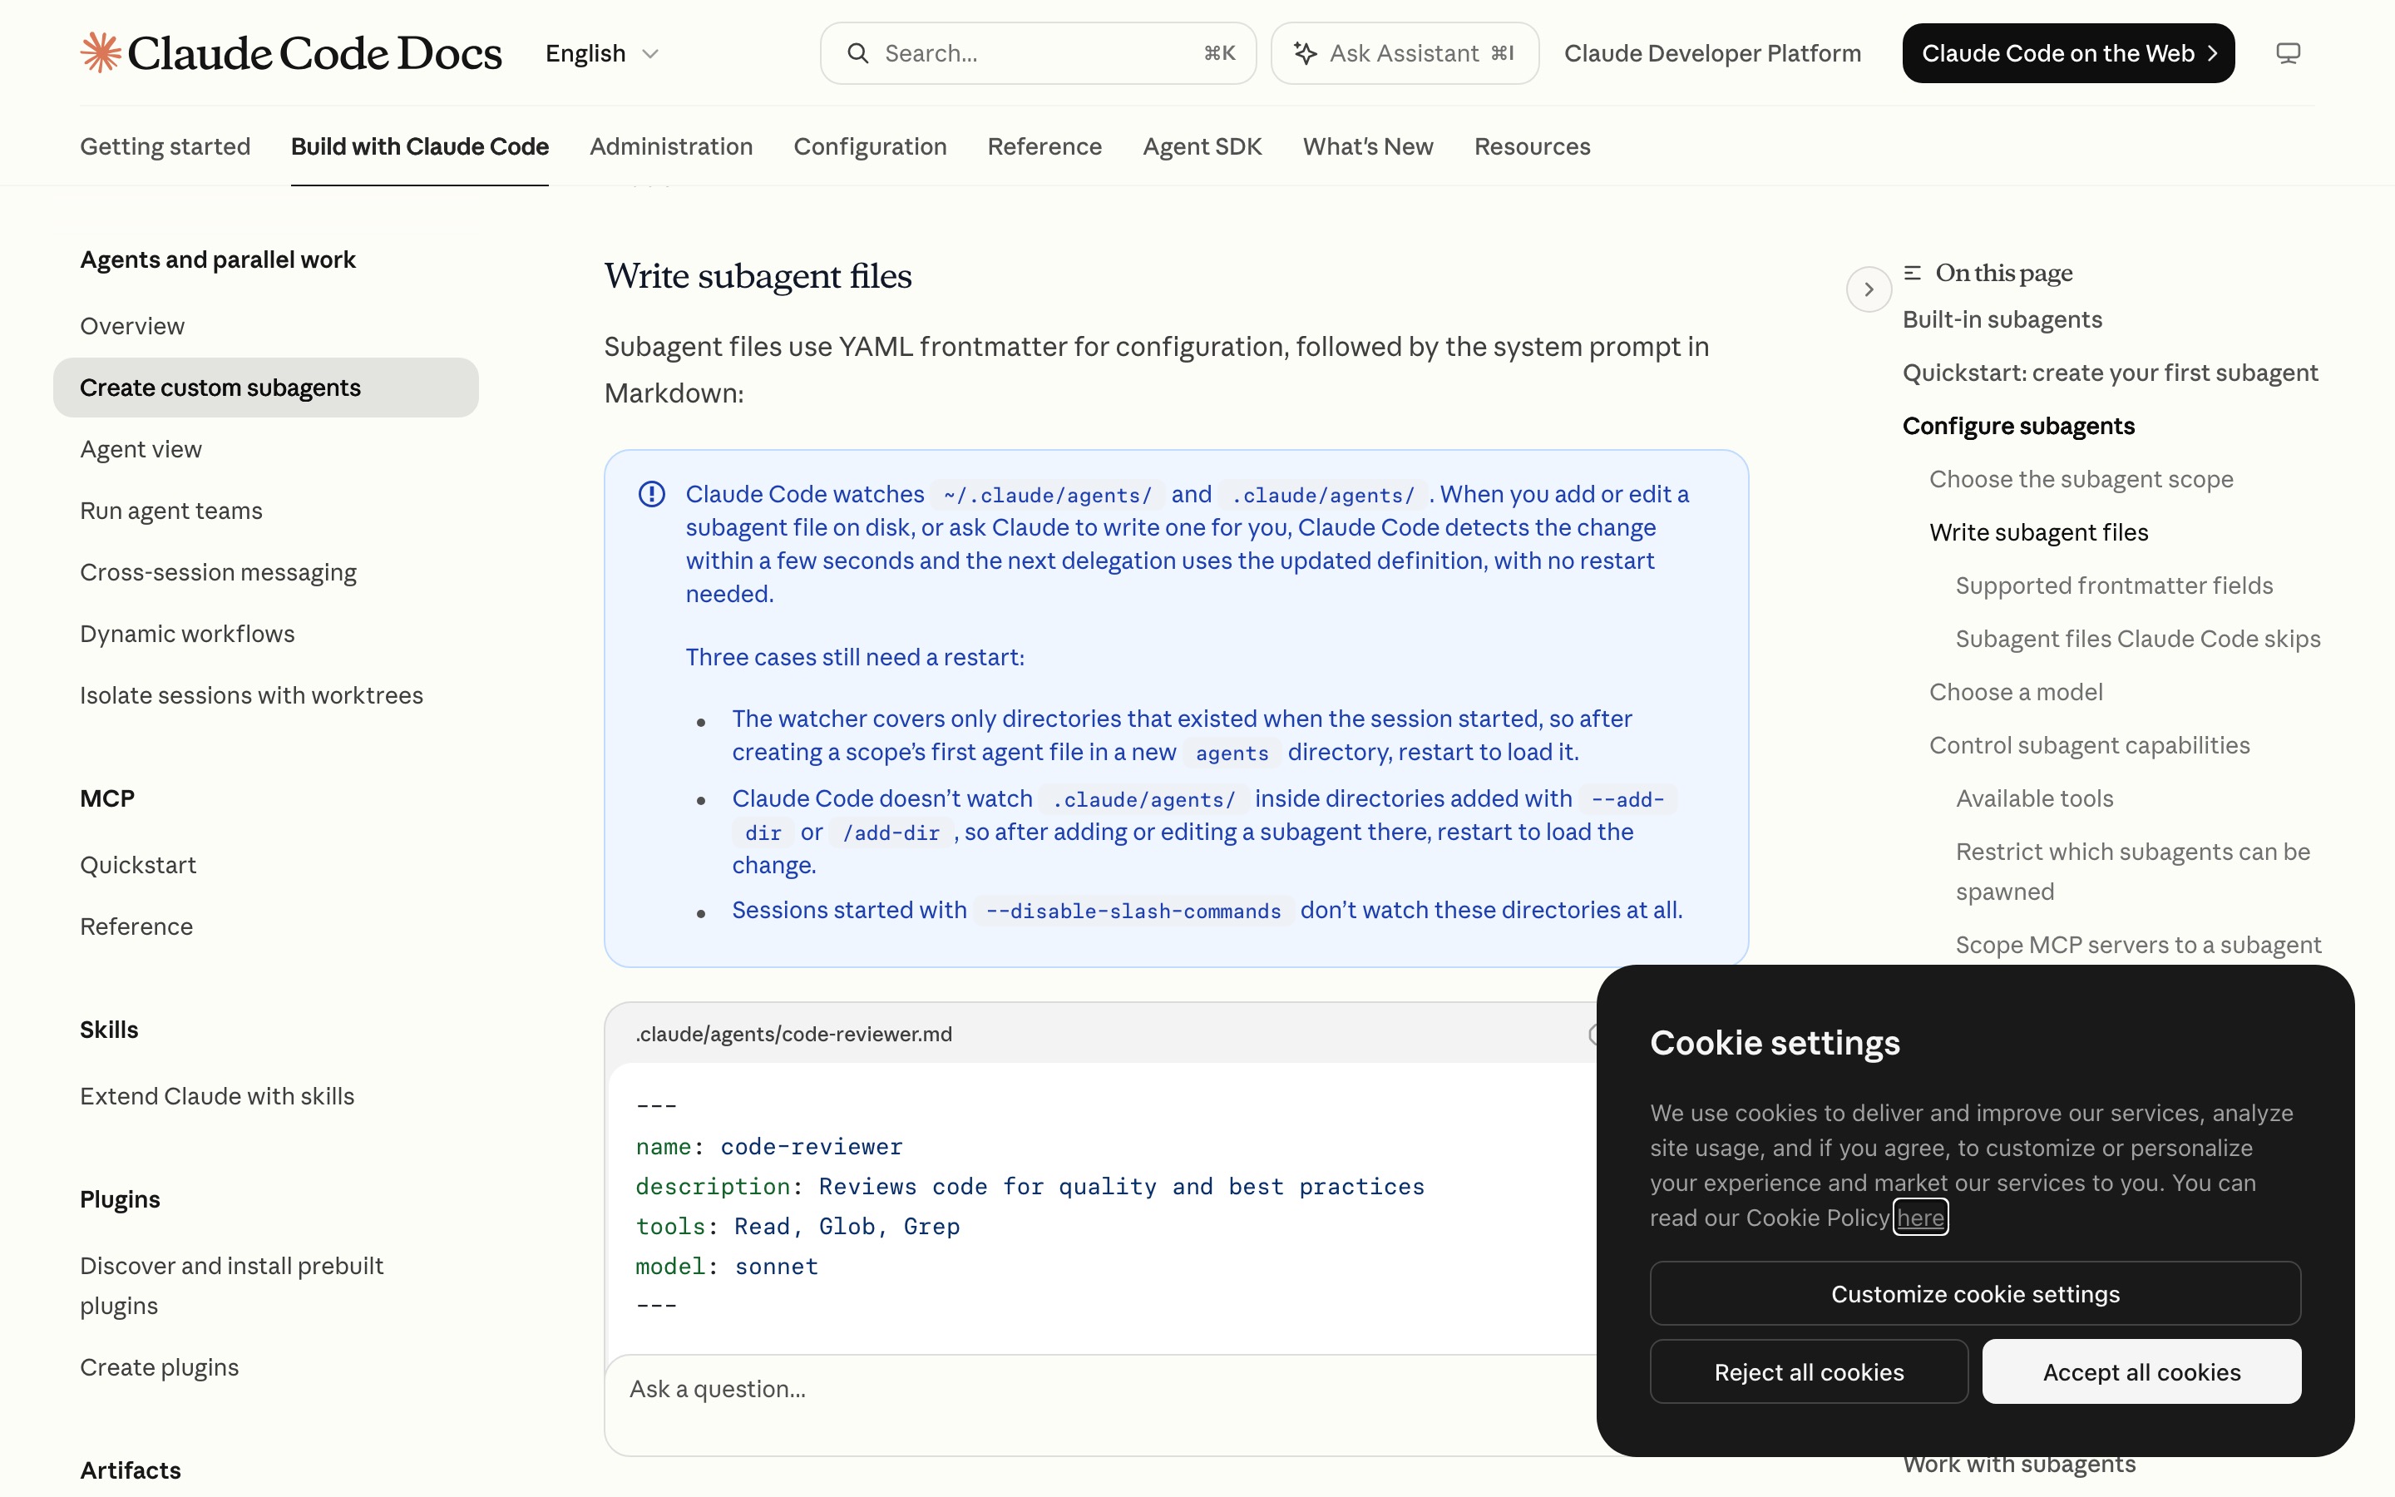Open the Claude Developer Platform link
Screen dimensions: 2395x1497
(x=1712, y=53)
